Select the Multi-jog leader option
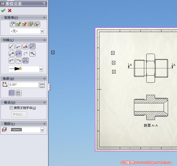The height and width of the screenshot is (166, 177). (x=19, y=47)
